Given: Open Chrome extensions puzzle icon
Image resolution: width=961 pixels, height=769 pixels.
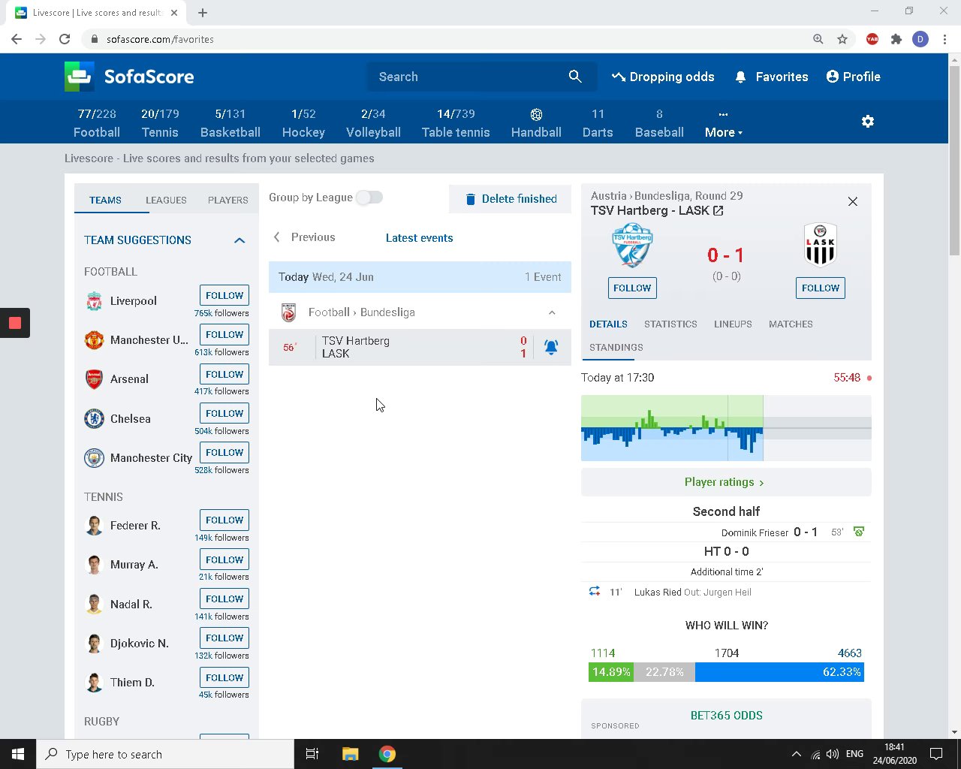Looking at the screenshot, I should [896, 39].
